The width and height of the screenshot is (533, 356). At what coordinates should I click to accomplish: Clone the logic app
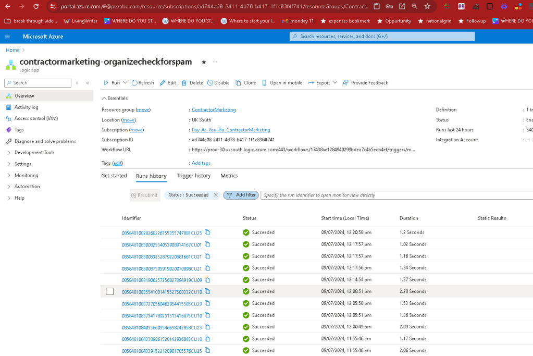[x=246, y=83]
